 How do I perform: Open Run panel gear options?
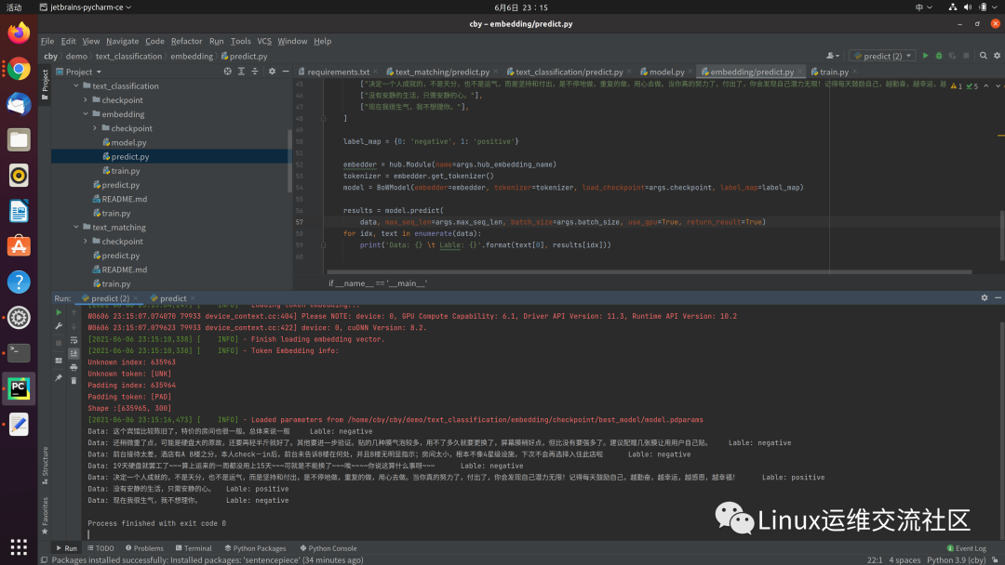tap(985, 298)
